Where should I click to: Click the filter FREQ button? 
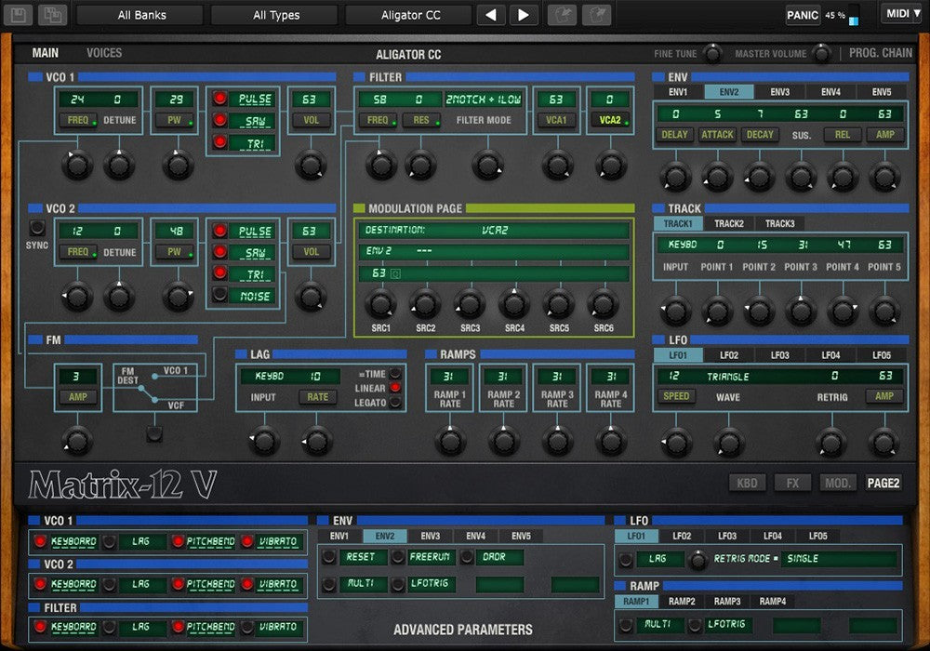tap(378, 120)
